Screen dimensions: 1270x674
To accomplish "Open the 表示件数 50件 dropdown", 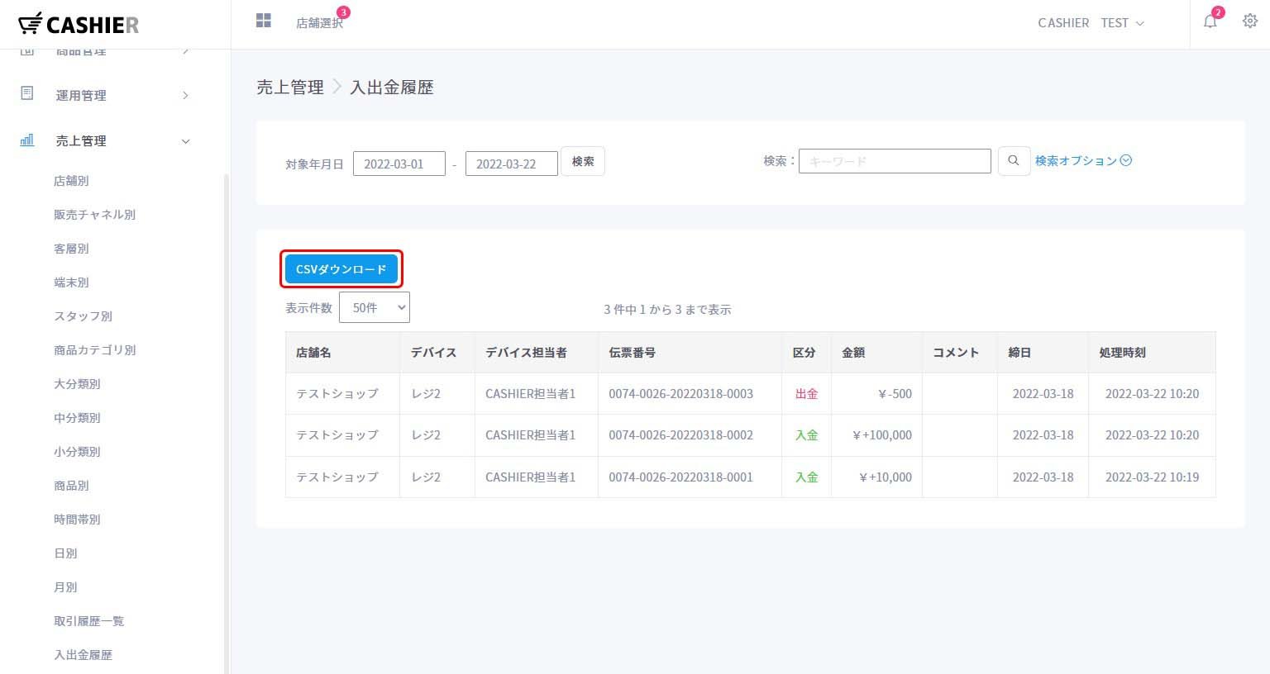I will (375, 307).
